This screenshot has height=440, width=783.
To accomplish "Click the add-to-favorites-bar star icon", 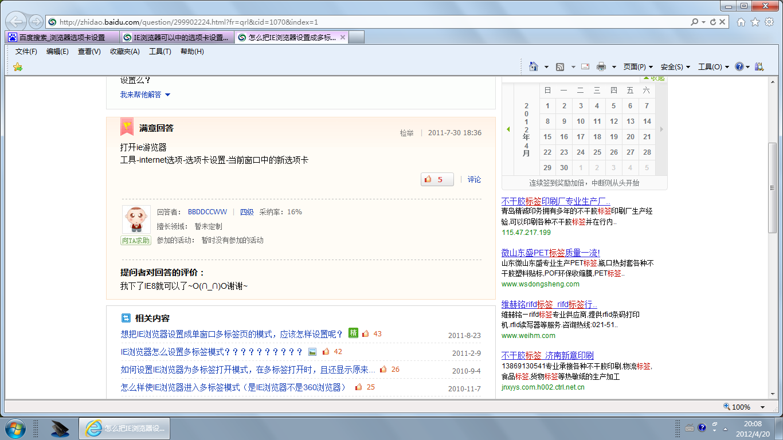I will [18, 66].
